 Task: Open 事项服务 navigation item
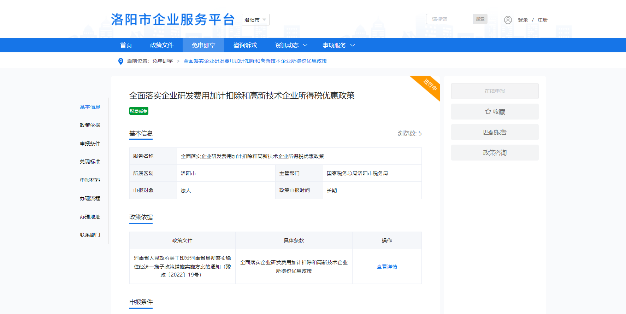[334, 45]
